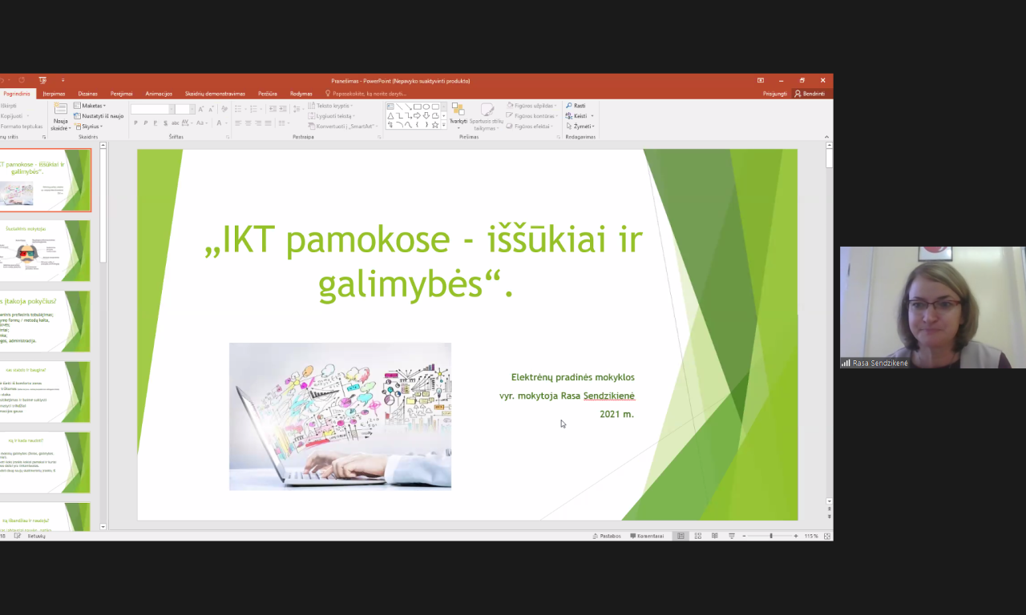Open the Maketas layout dropdown
This screenshot has width=1026, height=615.
pos(90,106)
